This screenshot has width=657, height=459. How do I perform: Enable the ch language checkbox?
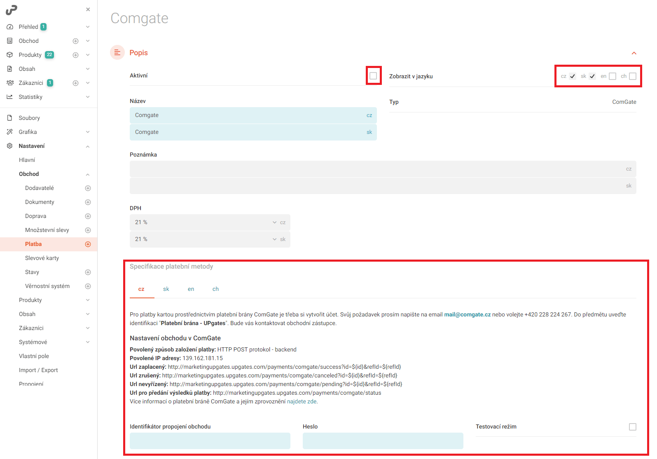[x=633, y=76]
